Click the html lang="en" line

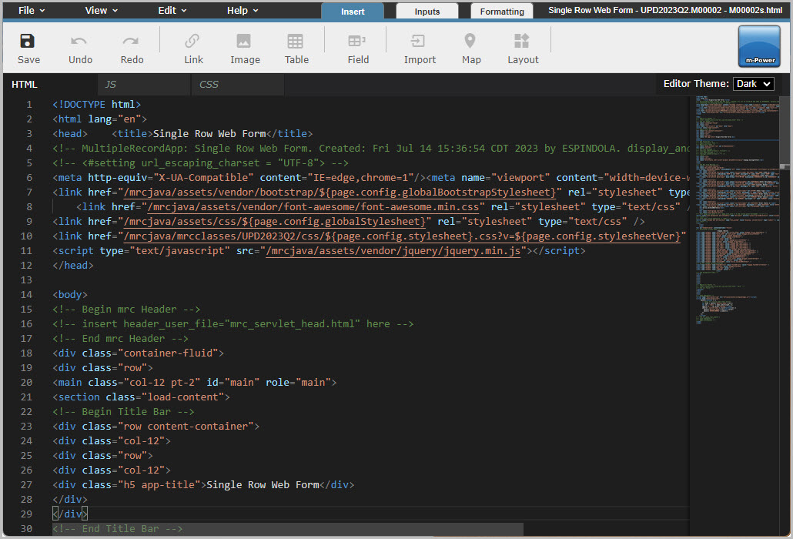(99, 119)
